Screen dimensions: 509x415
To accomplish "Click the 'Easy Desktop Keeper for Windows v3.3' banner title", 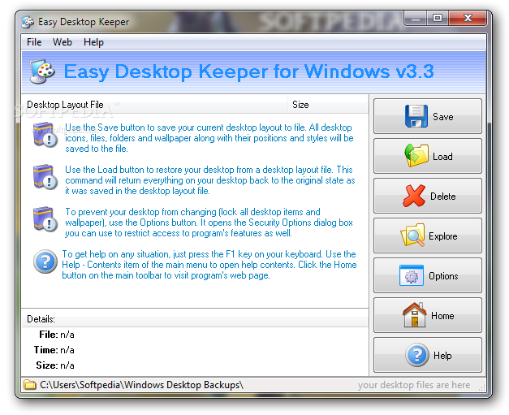I will [248, 71].
